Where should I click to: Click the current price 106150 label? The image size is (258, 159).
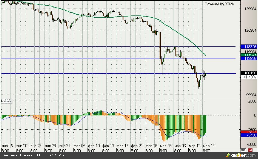point(249,73)
